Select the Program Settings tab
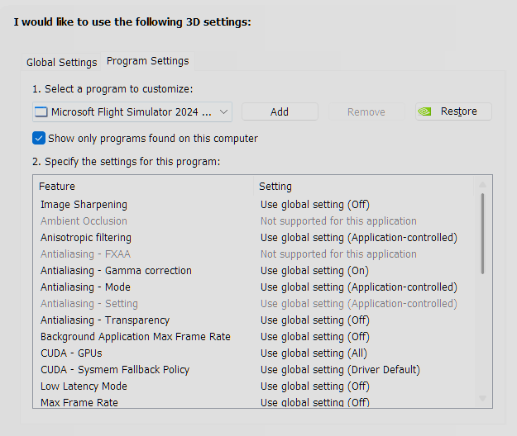517x436 pixels. click(x=148, y=61)
